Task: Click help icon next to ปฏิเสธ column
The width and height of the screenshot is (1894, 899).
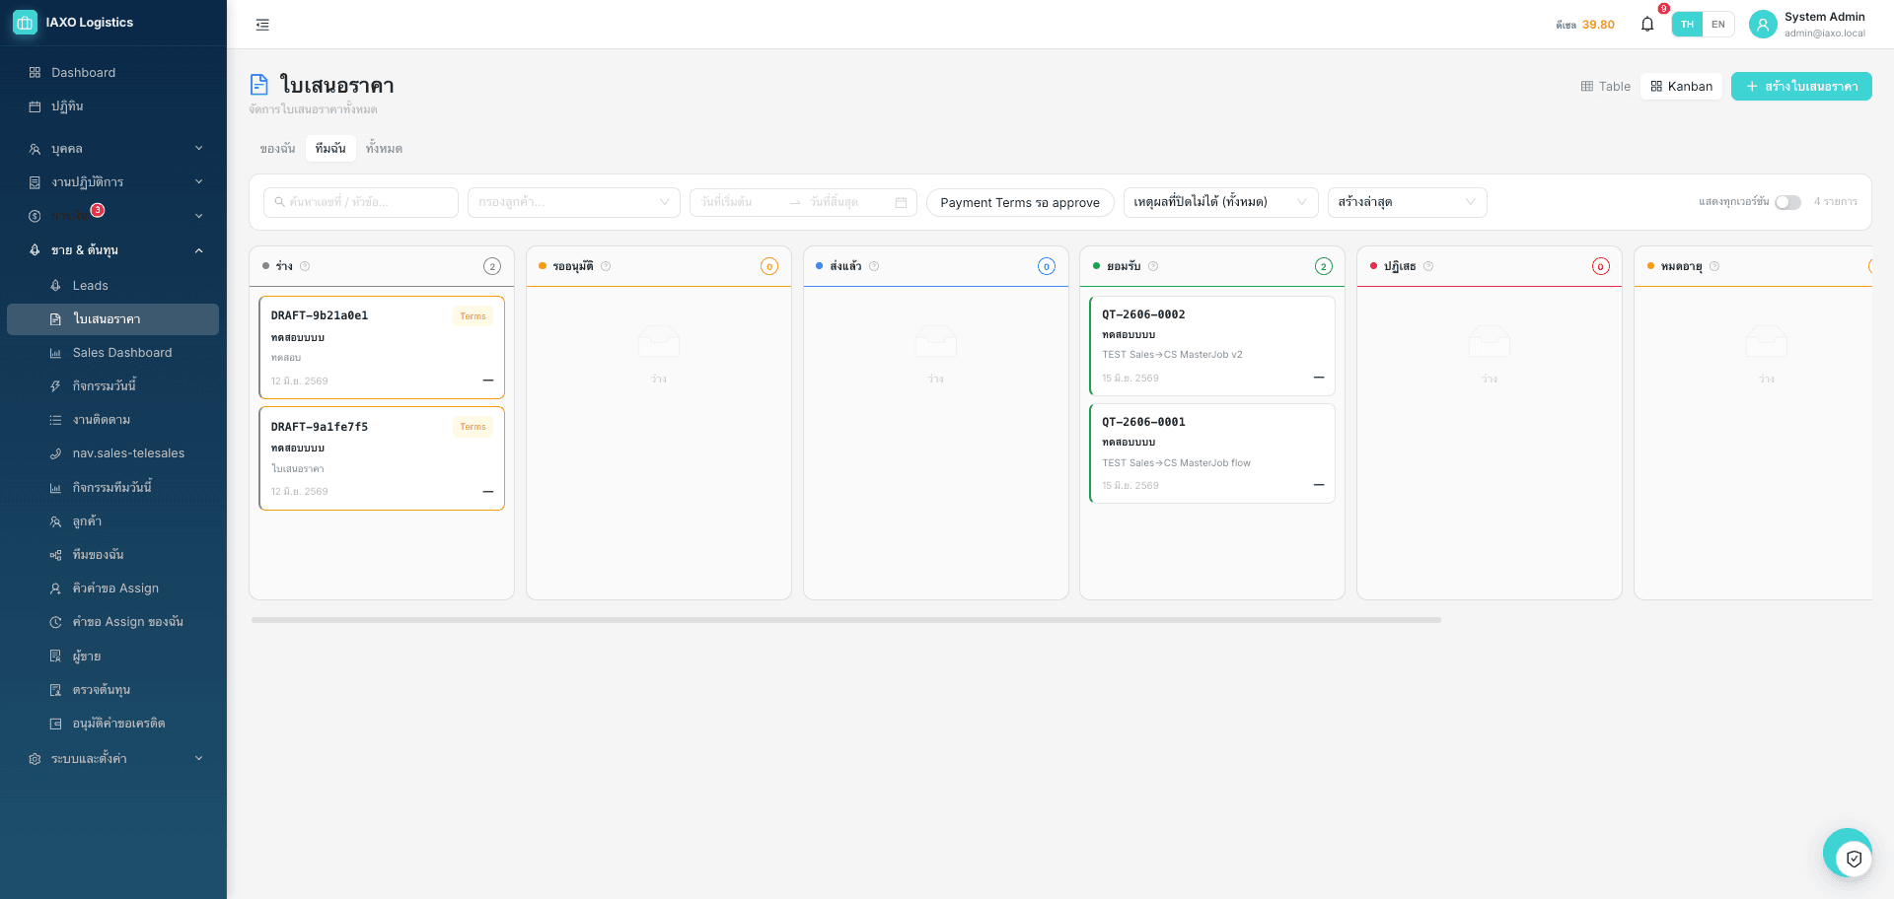Action: coord(1428,266)
